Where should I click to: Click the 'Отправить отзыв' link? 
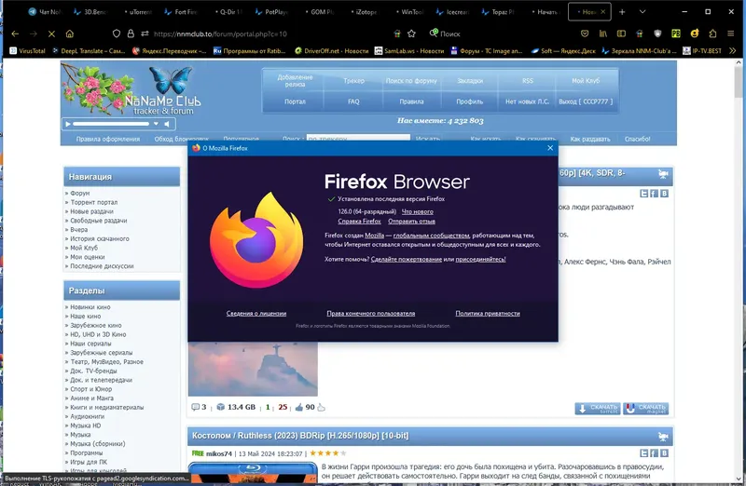(x=411, y=221)
